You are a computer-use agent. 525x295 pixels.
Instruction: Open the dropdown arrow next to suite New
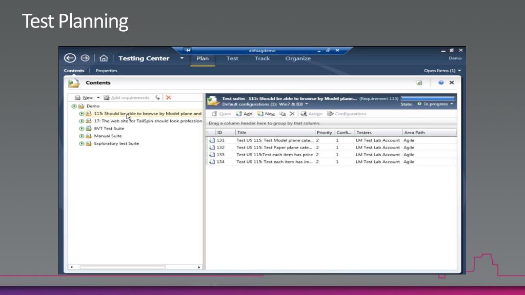point(98,98)
